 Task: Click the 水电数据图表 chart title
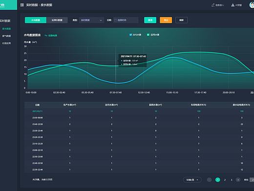pos(32,35)
